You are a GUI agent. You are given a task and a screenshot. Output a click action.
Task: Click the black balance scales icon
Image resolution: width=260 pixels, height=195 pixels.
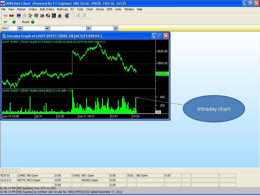(54, 15)
